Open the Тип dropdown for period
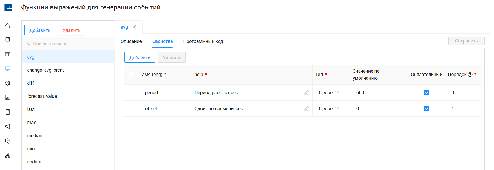Image resolution: width=494 pixels, height=170 pixels. [x=329, y=93]
